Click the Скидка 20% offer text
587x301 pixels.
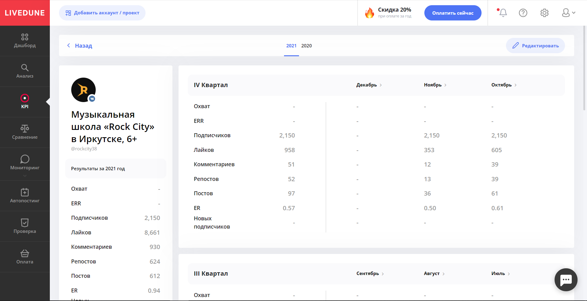click(394, 10)
